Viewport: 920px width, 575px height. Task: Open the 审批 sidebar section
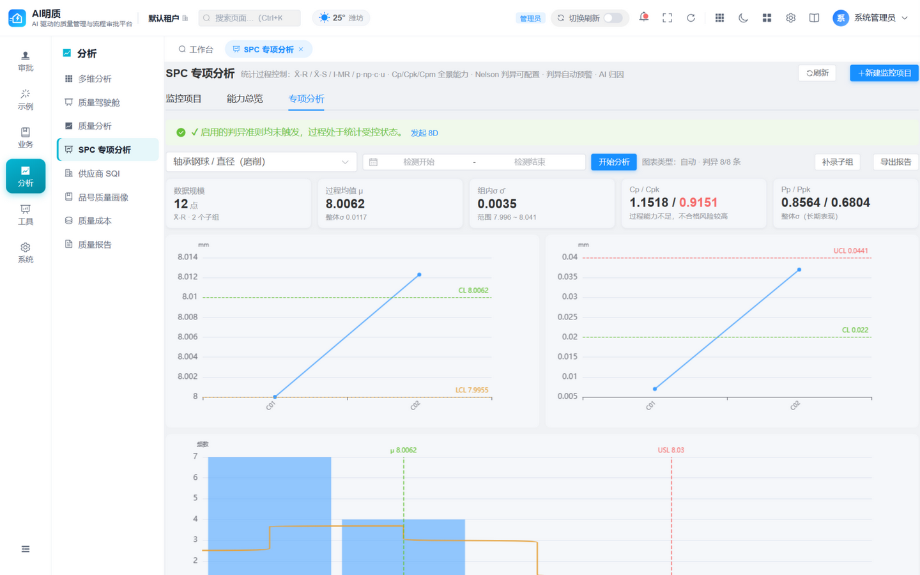click(x=26, y=61)
